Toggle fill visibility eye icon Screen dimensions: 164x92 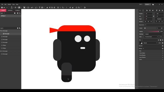(162, 43)
